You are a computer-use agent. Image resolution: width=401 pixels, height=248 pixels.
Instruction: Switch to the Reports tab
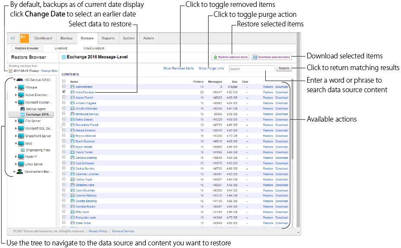pos(108,38)
